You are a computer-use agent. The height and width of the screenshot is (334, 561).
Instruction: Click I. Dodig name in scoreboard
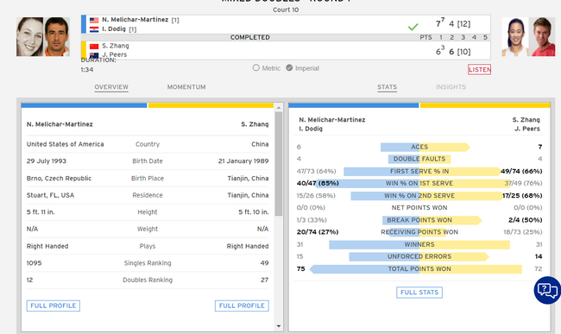114,29
